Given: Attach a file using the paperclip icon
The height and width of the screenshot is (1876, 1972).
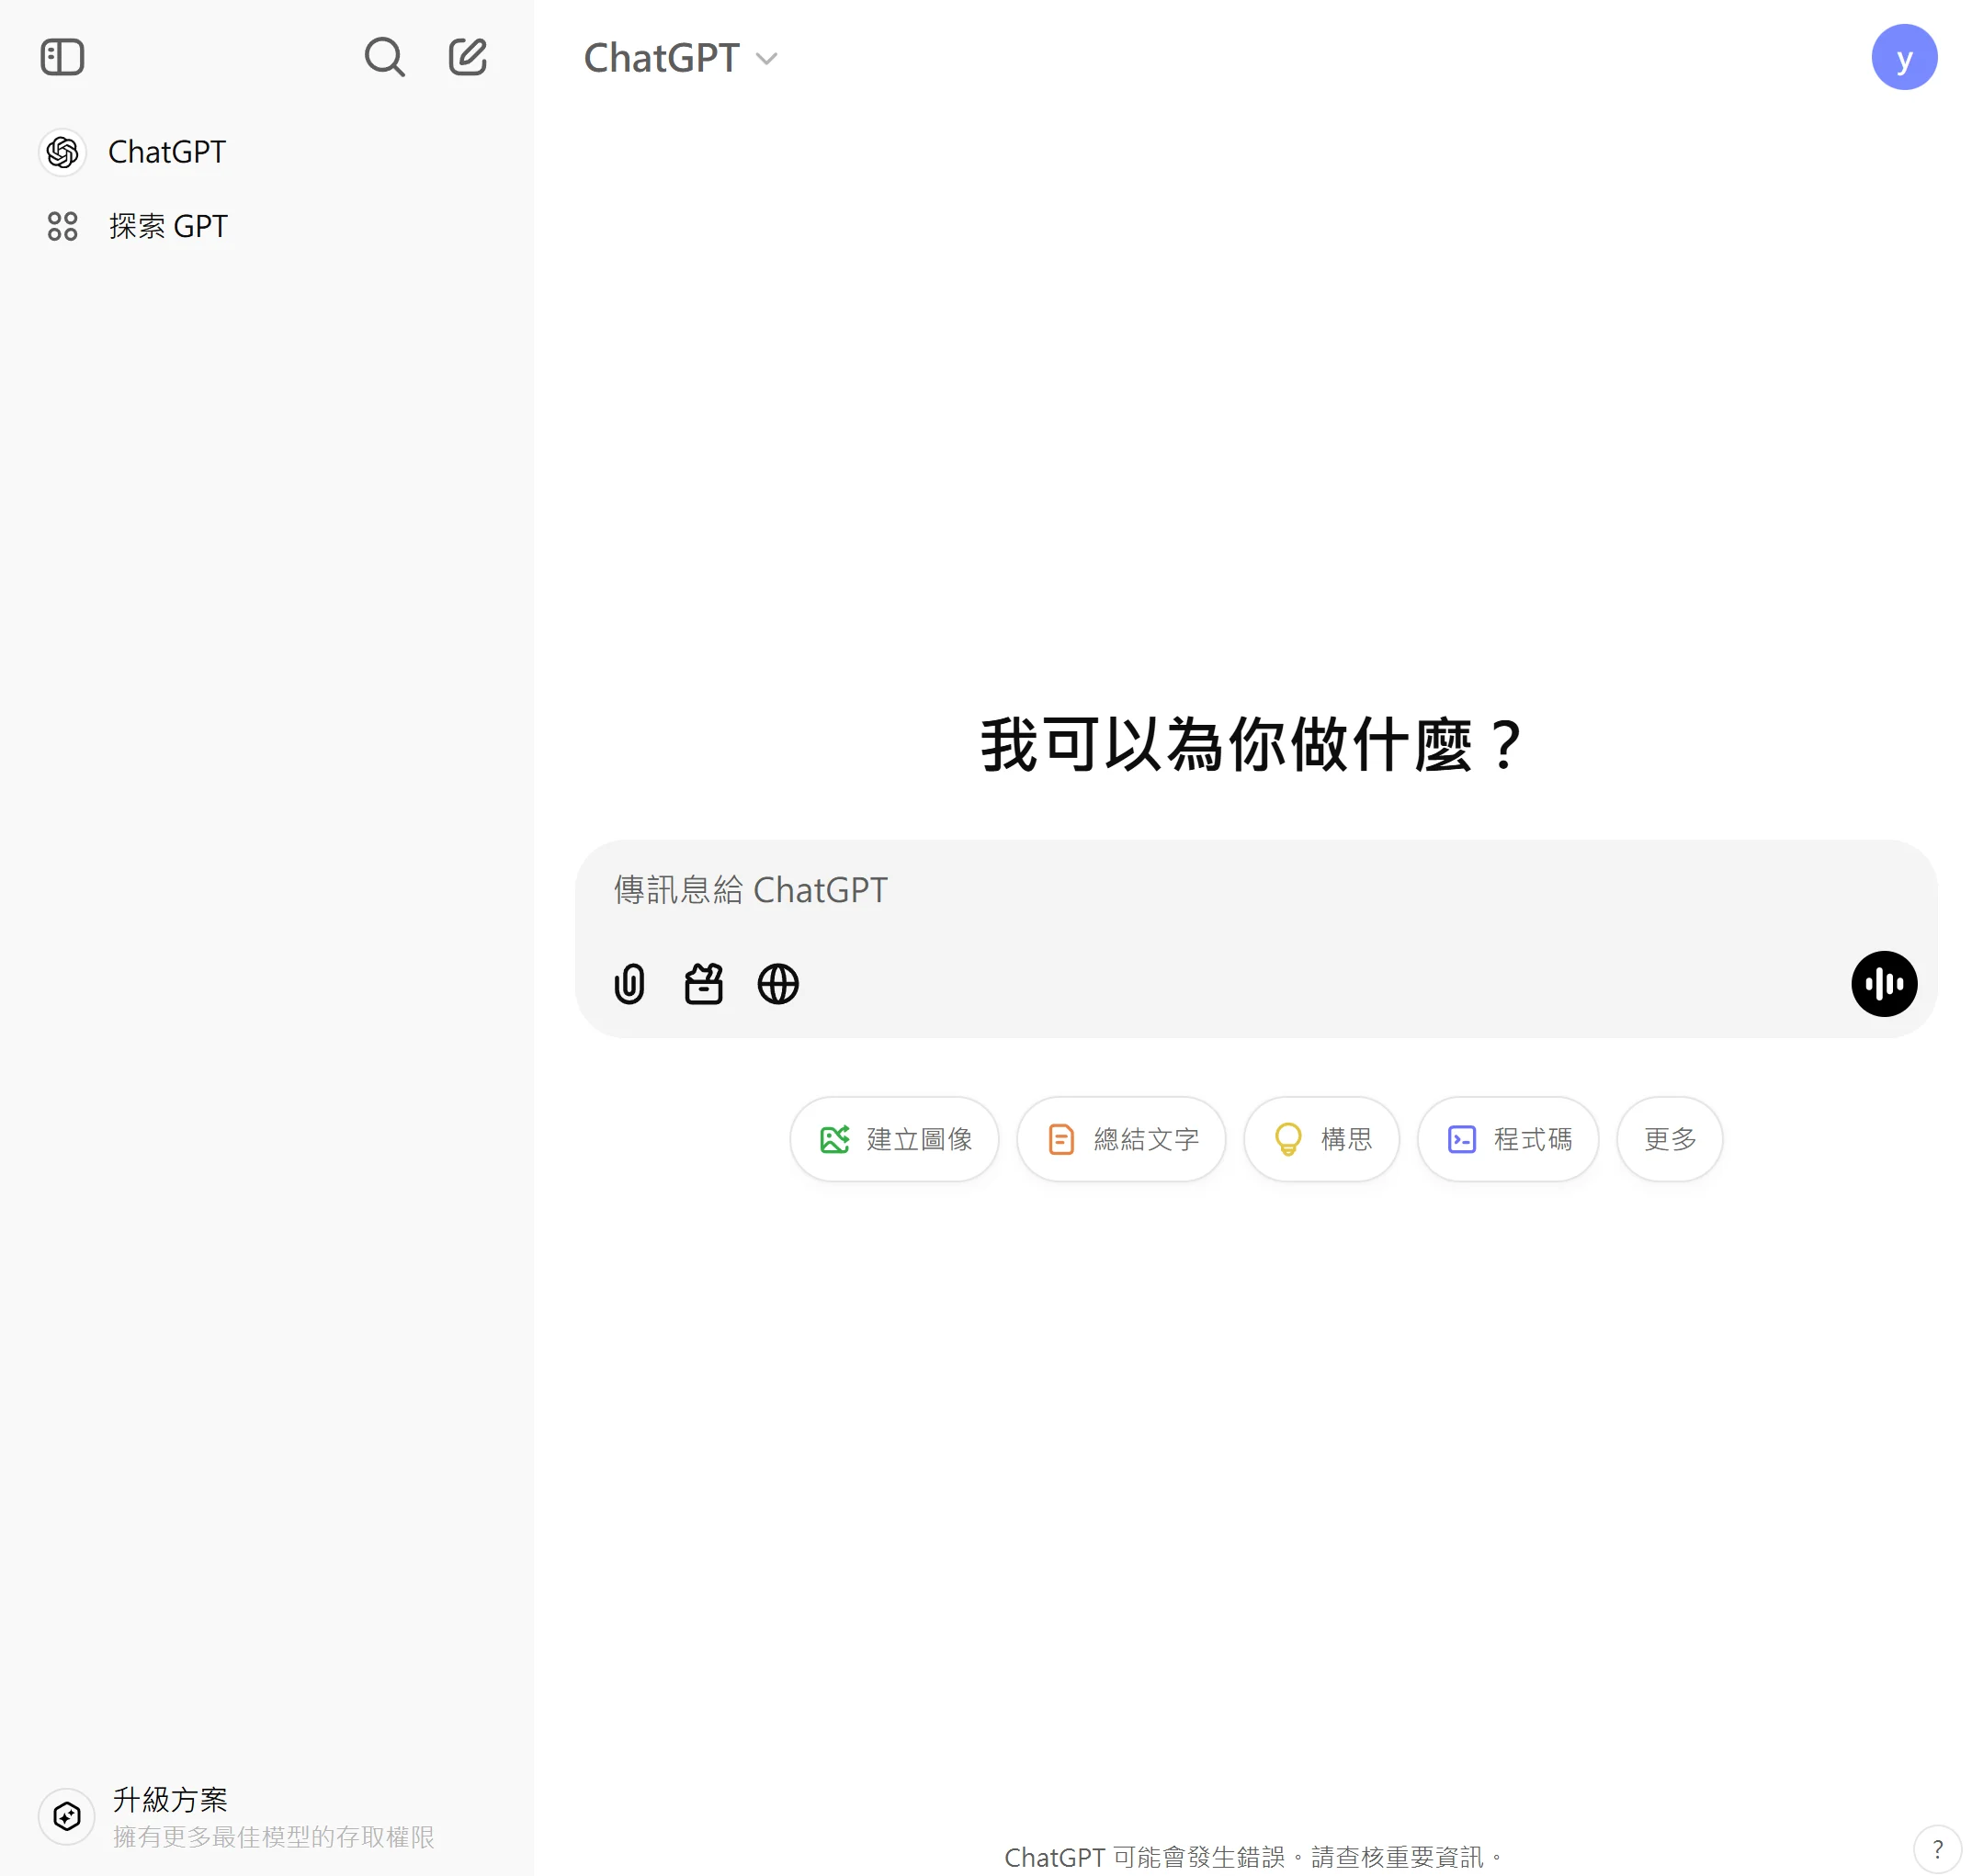Looking at the screenshot, I should click(x=629, y=983).
